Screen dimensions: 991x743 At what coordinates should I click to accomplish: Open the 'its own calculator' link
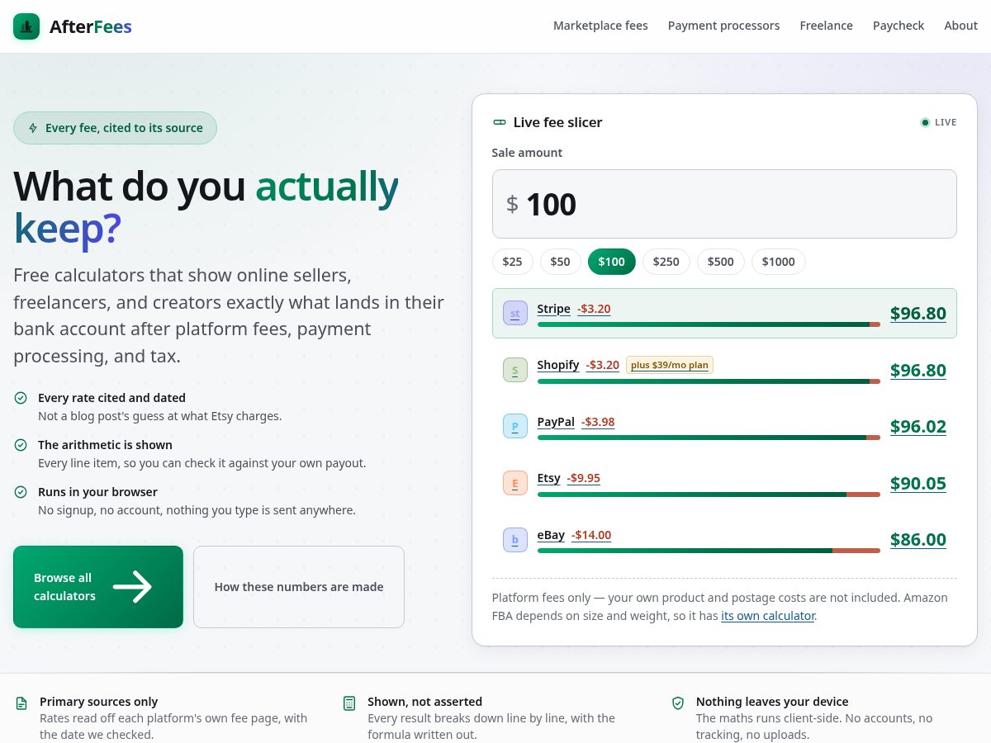[x=768, y=616]
